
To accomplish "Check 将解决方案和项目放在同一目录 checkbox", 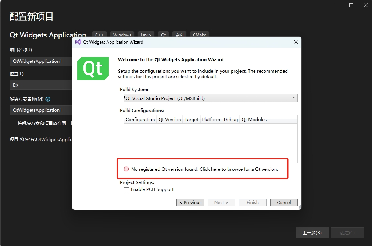I will click(12, 123).
